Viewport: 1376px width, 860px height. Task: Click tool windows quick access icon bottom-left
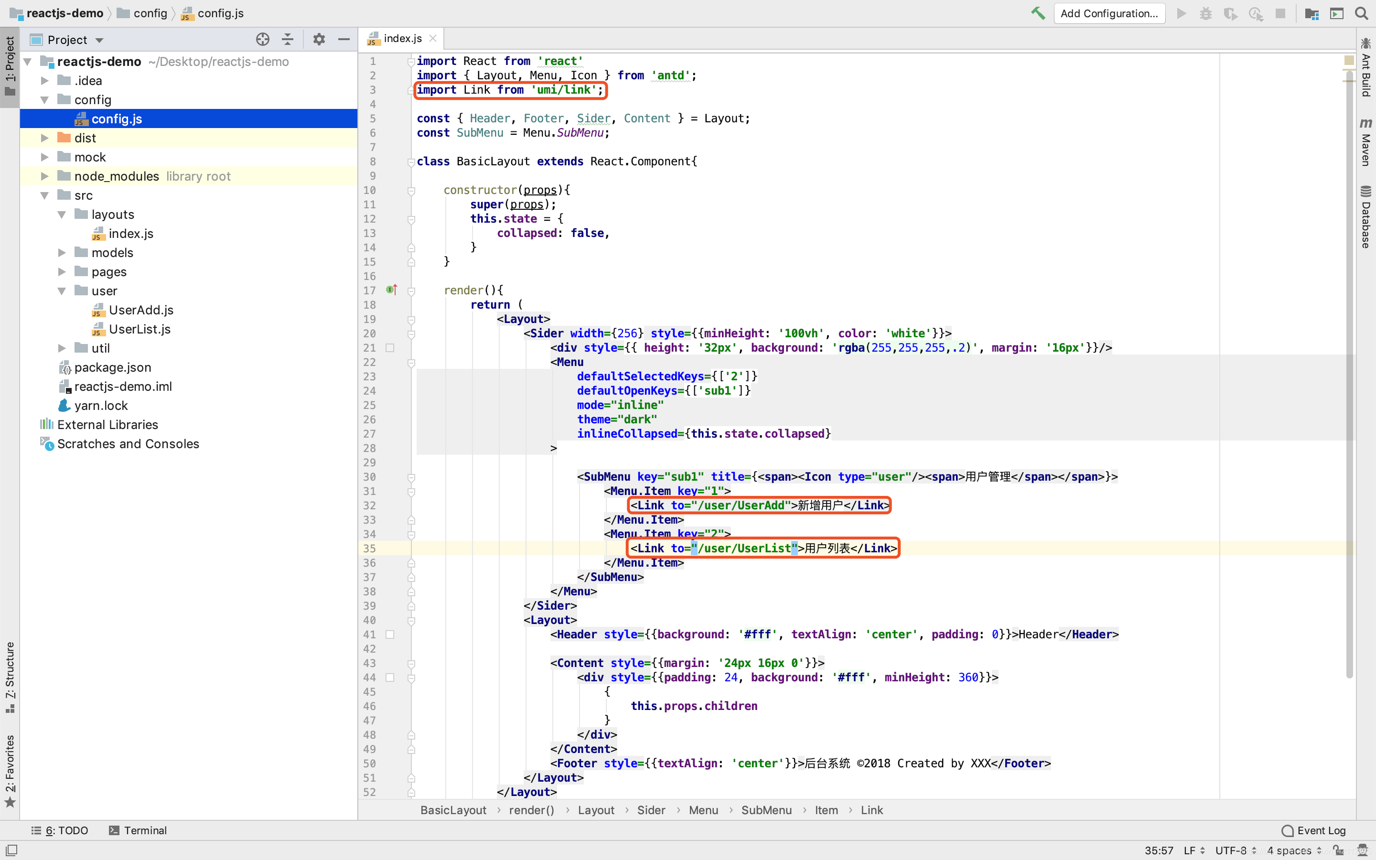pos(11,850)
